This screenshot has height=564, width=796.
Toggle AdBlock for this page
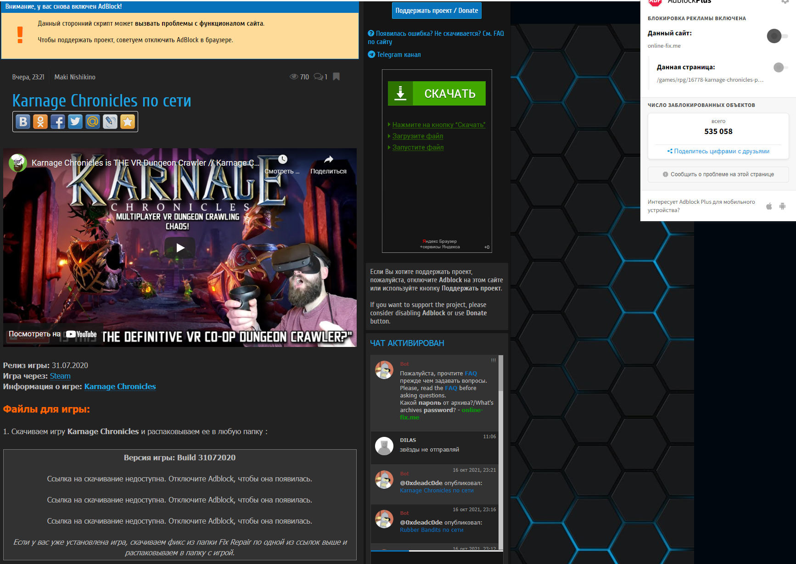pyautogui.click(x=780, y=67)
